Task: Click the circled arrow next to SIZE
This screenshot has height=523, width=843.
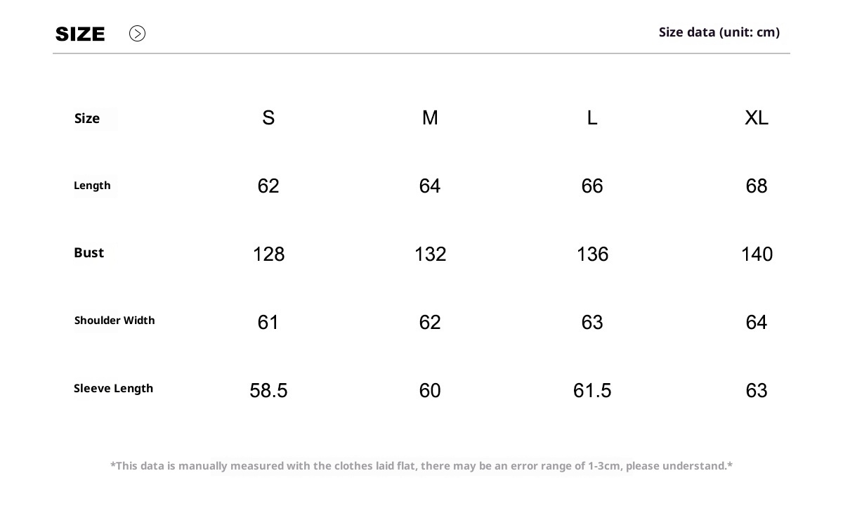Action: point(137,34)
